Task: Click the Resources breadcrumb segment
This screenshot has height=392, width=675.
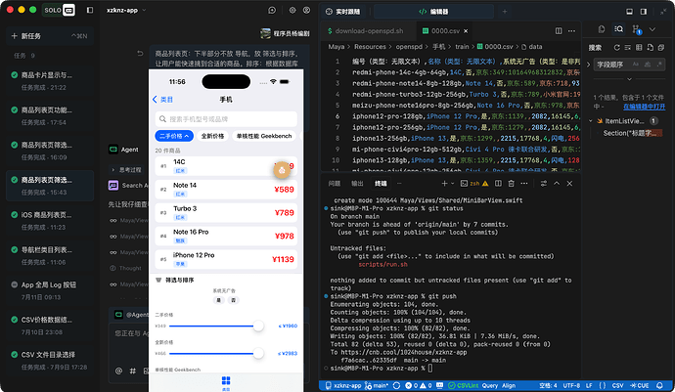Action: [370, 47]
